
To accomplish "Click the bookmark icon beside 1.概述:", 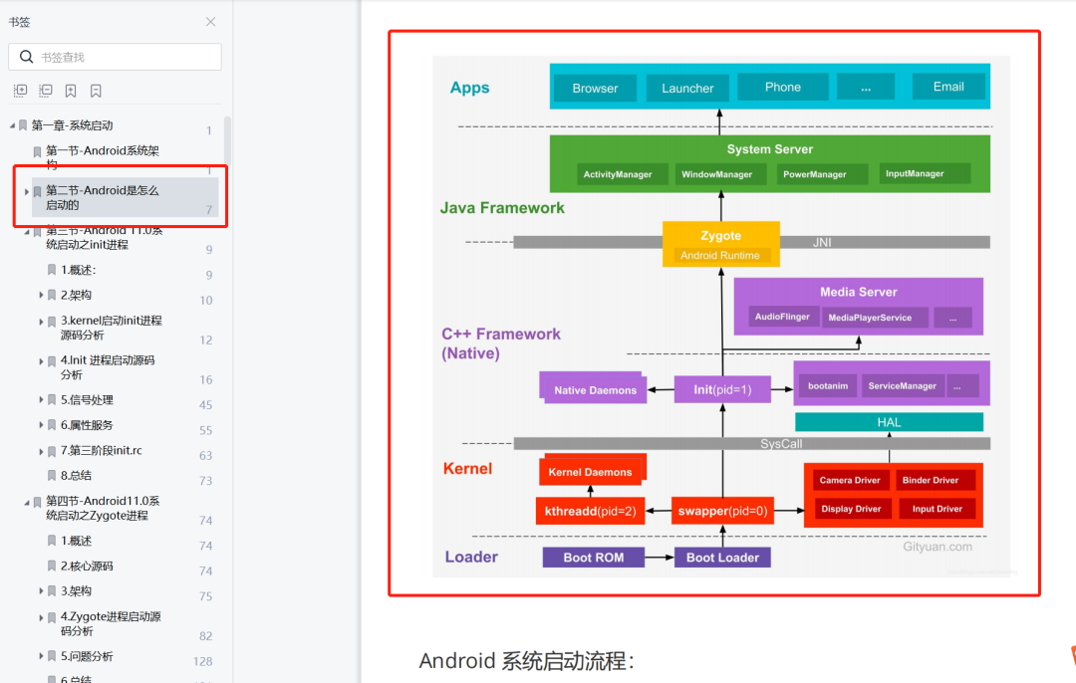I will click(x=52, y=270).
